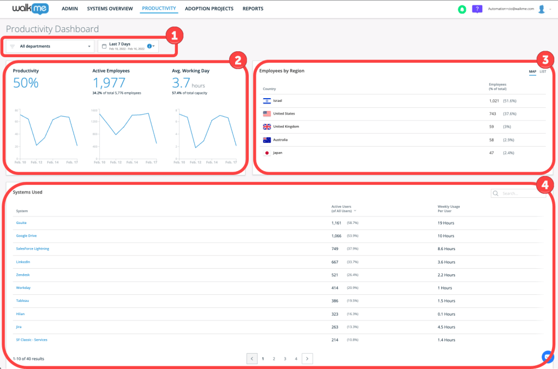
Task: Click the Systems Used search field
Action: coord(521,193)
